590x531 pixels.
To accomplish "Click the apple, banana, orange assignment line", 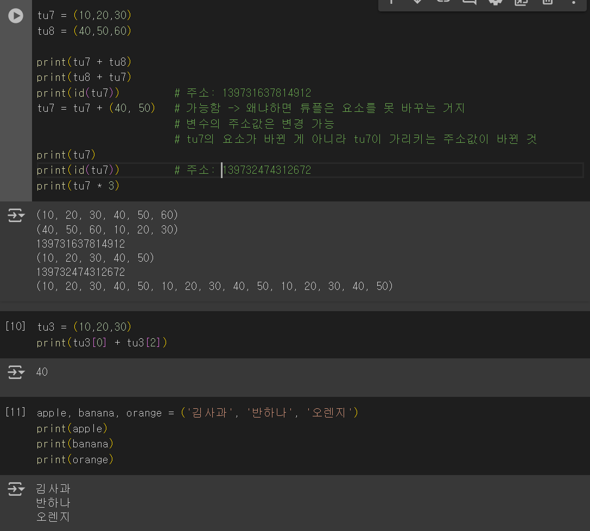I will point(198,413).
